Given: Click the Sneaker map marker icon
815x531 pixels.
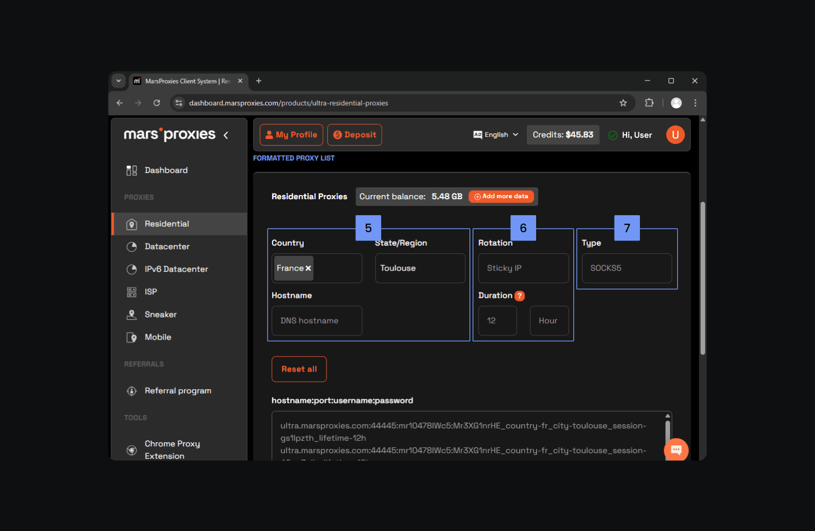Looking at the screenshot, I should coord(132,315).
